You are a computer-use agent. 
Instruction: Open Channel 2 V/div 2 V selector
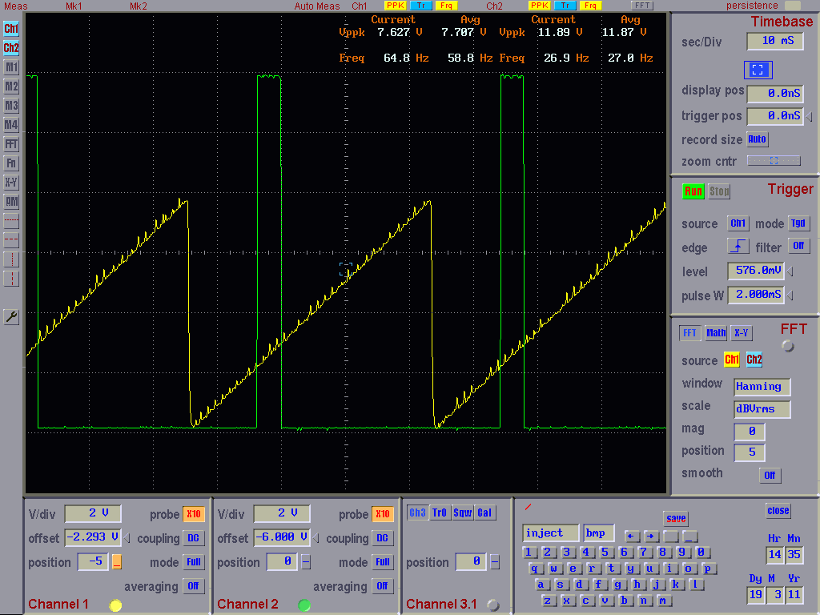point(281,513)
